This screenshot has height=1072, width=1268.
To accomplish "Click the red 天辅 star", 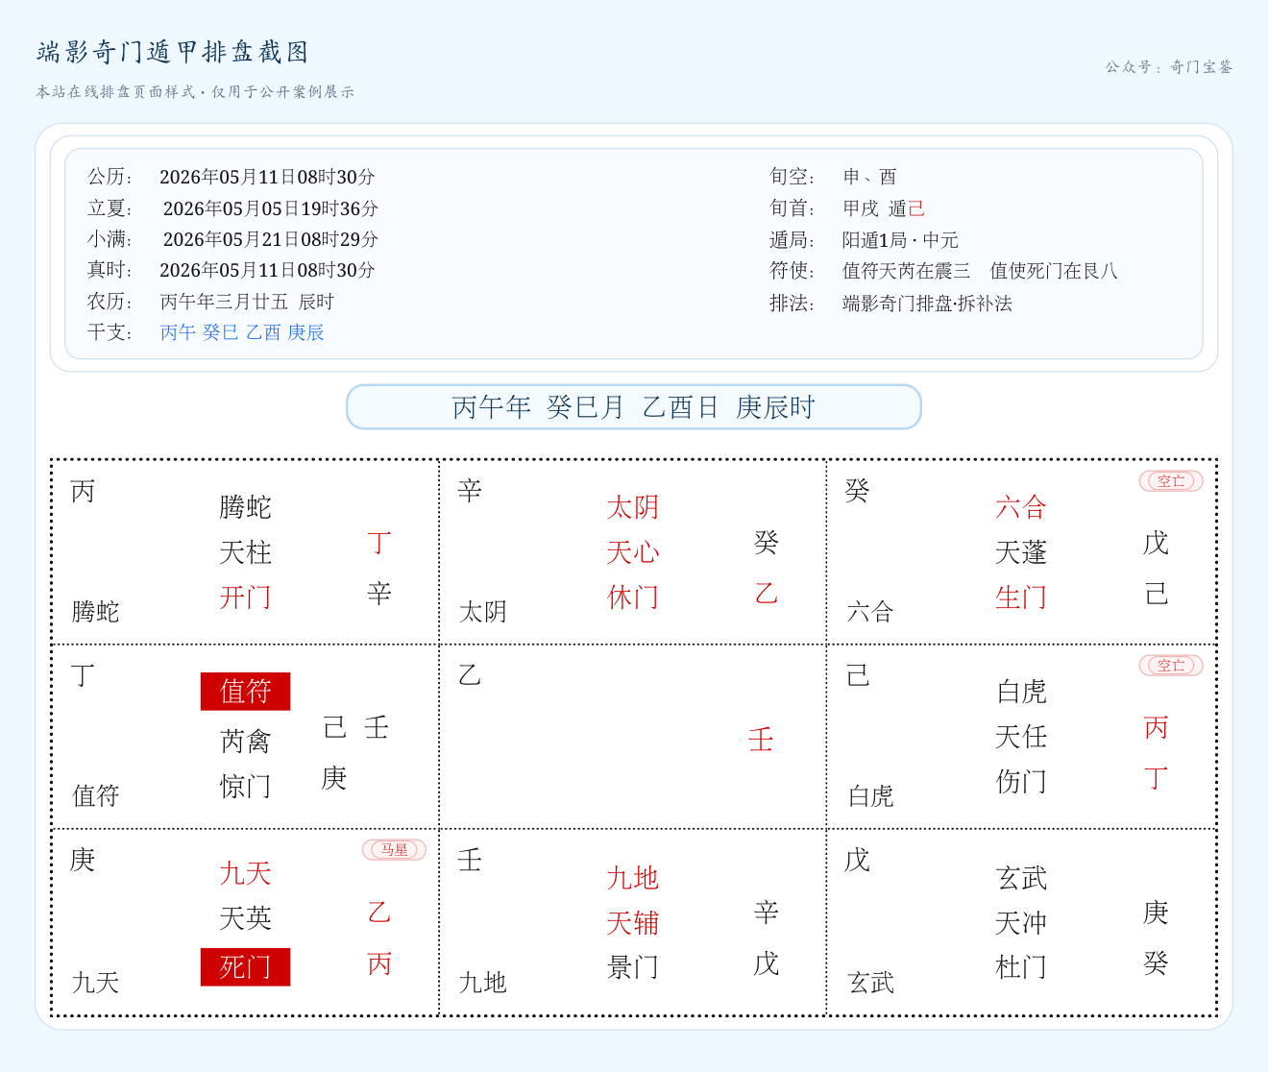I will tap(632, 923).
